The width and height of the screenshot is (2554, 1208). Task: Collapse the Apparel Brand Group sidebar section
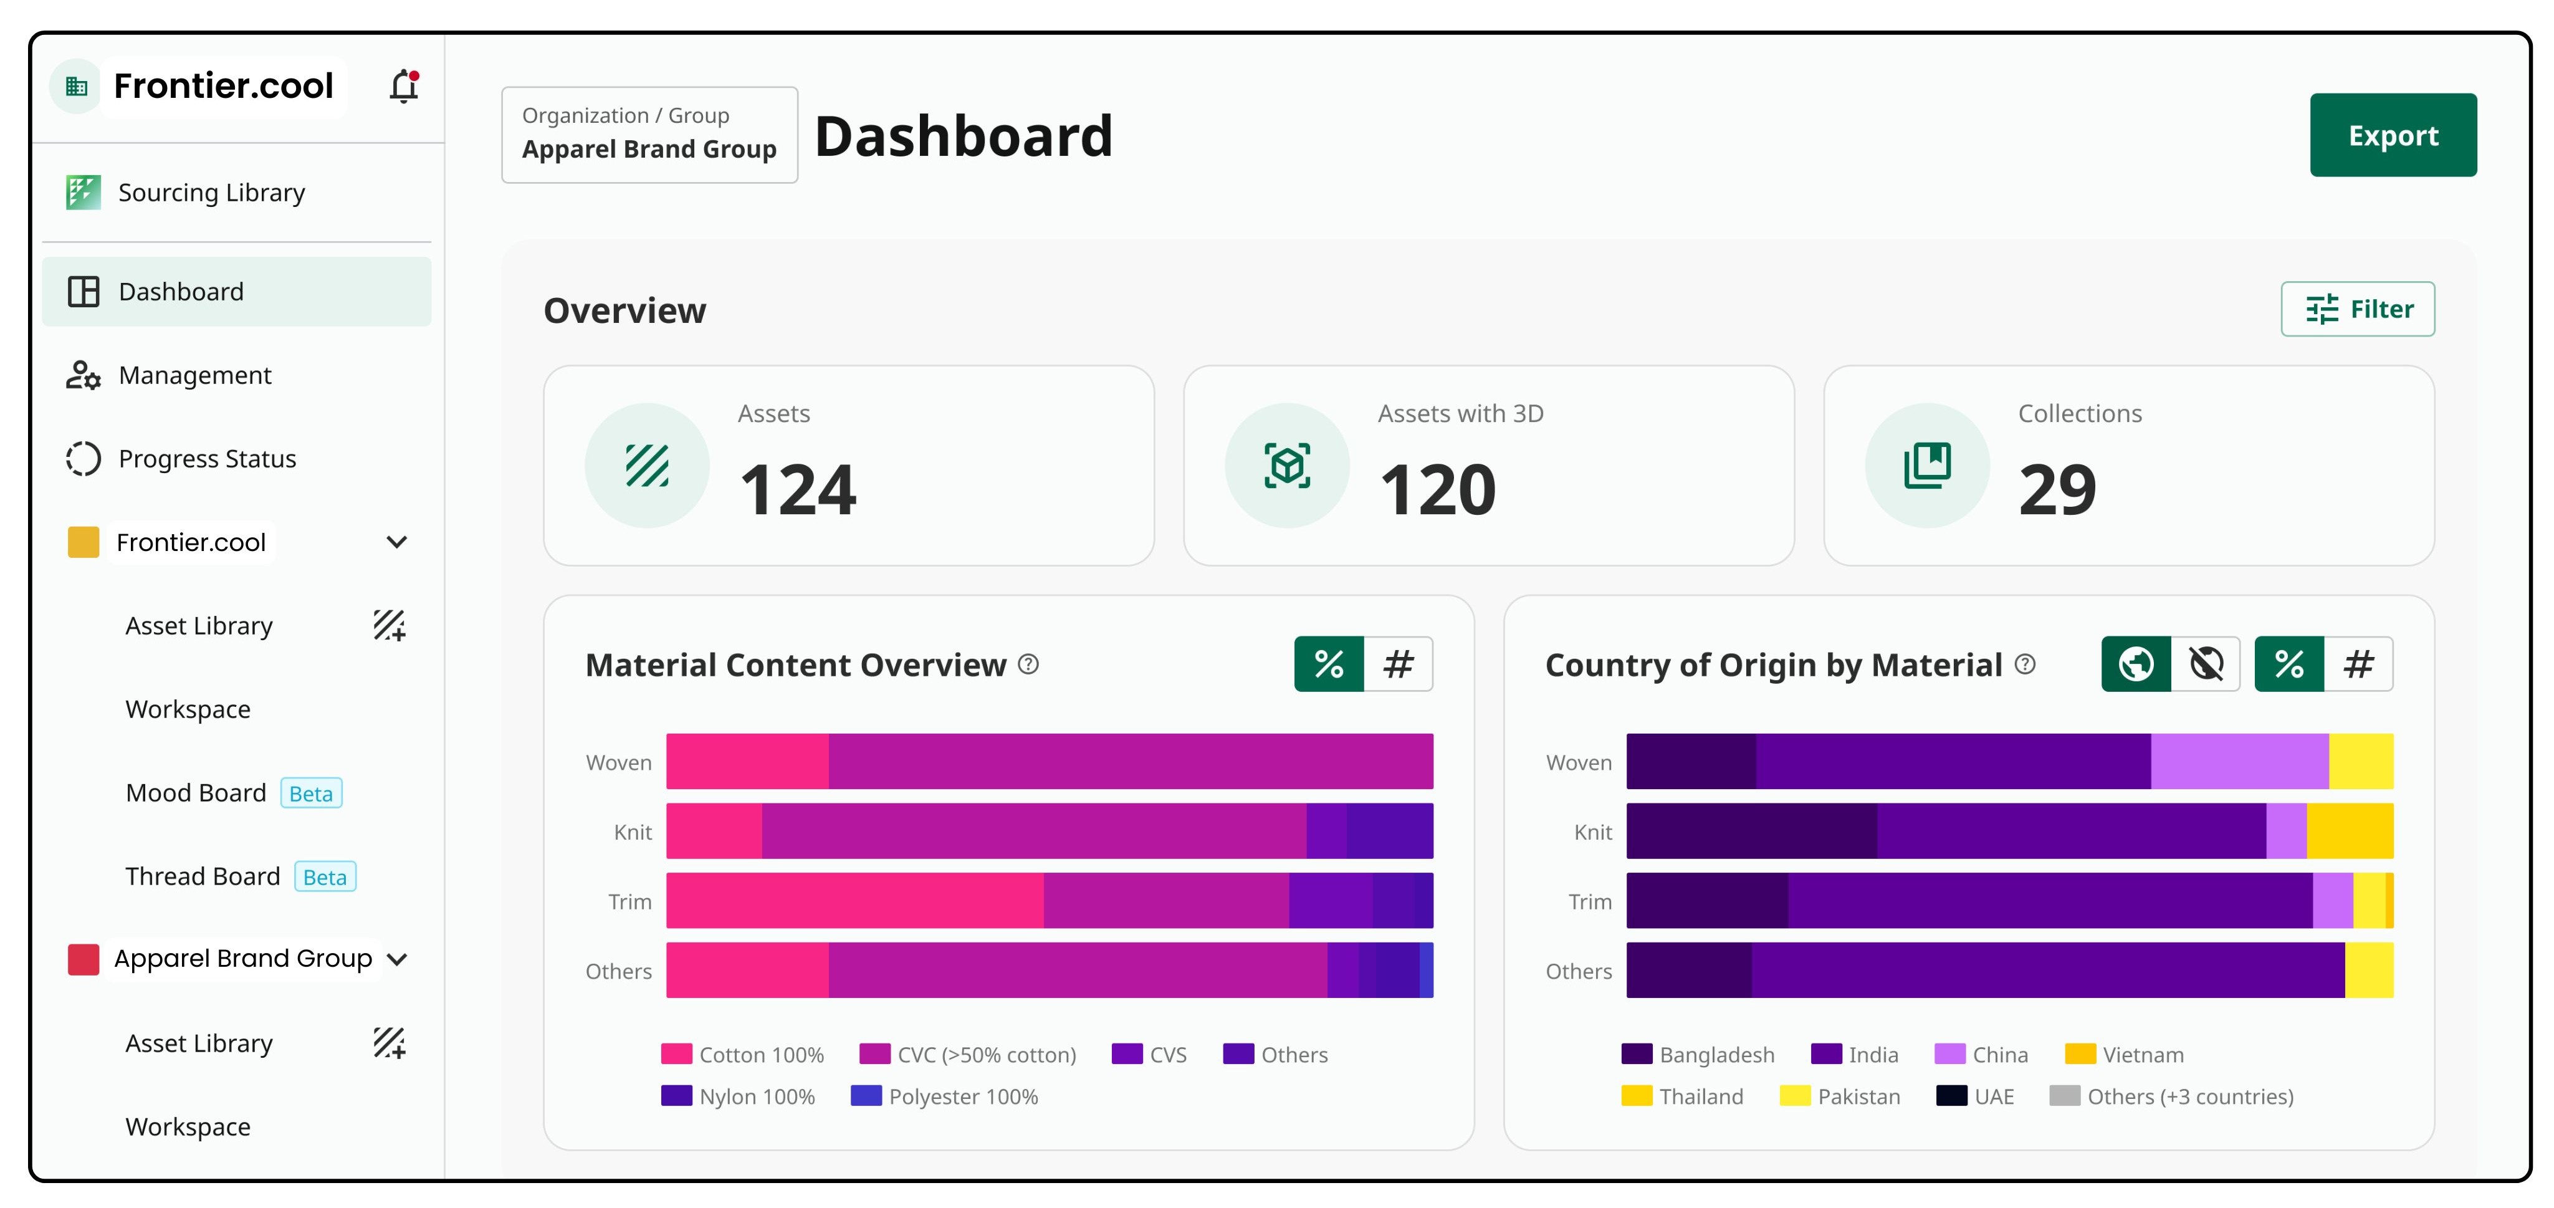(396, 959)
